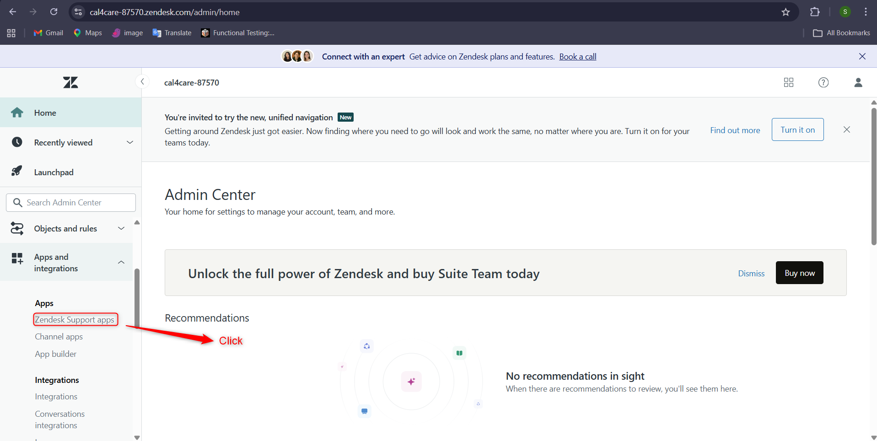Open the Gmail bookmark

pyautogui.click(x=48, y=33)
